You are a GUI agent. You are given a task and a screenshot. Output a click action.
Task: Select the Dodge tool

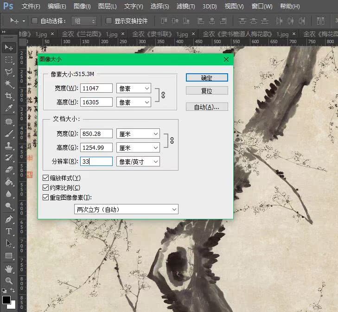tap(9, 206)
